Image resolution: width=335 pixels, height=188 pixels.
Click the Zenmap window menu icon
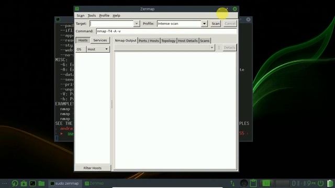(x=77, y=9)
